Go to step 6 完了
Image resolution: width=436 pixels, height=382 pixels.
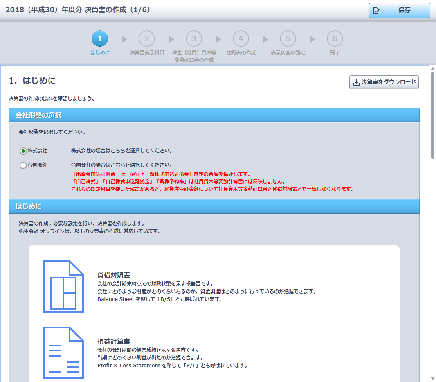(x=335, y=39)
